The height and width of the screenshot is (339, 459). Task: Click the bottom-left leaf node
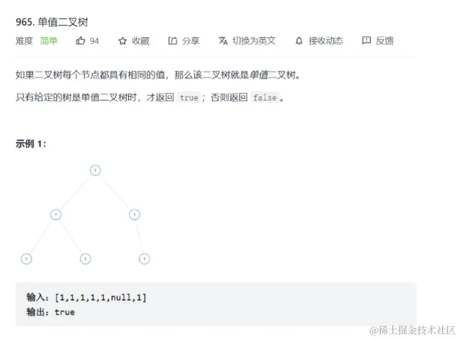click(x=26, y=259)
